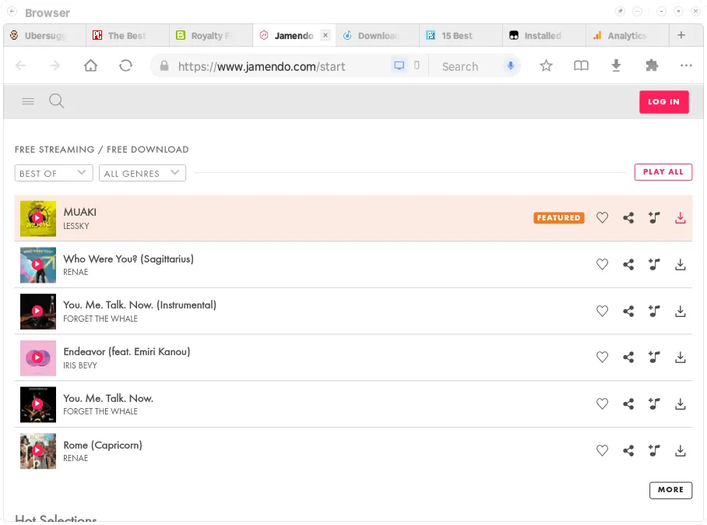This screenshot has width=707, height=525.
Task: Expand the BEST OF dropdown
Action: (x=54, y=173)
